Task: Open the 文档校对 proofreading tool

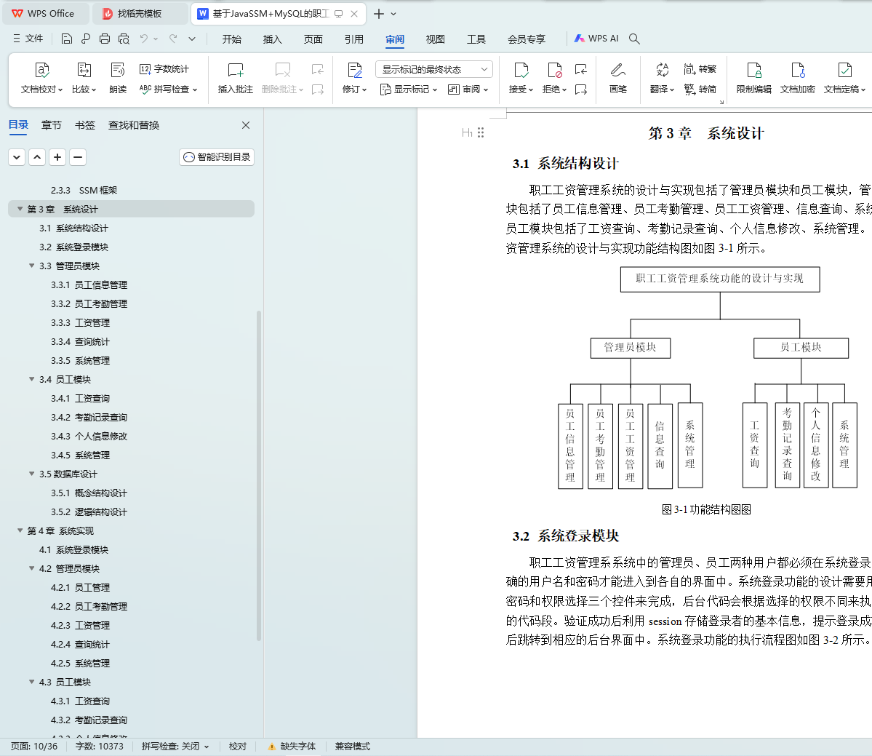Action: (x=41, y=78)
